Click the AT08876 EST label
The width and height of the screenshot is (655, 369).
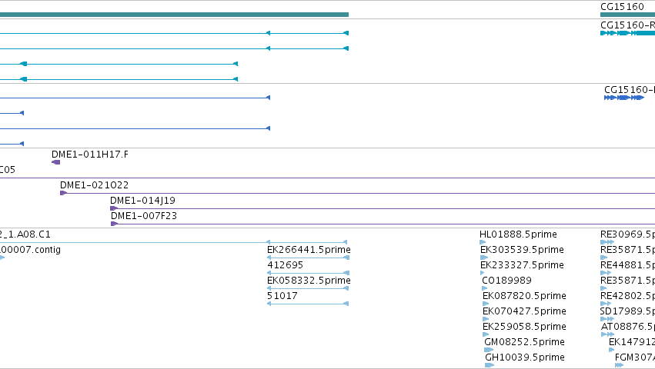[628, 327]
